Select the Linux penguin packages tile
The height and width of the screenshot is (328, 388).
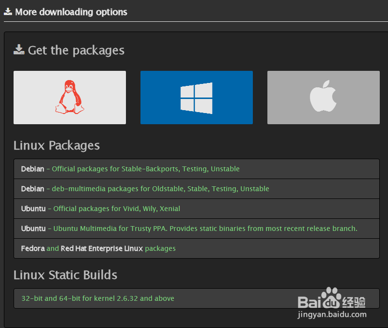click(x=70, y=98)
